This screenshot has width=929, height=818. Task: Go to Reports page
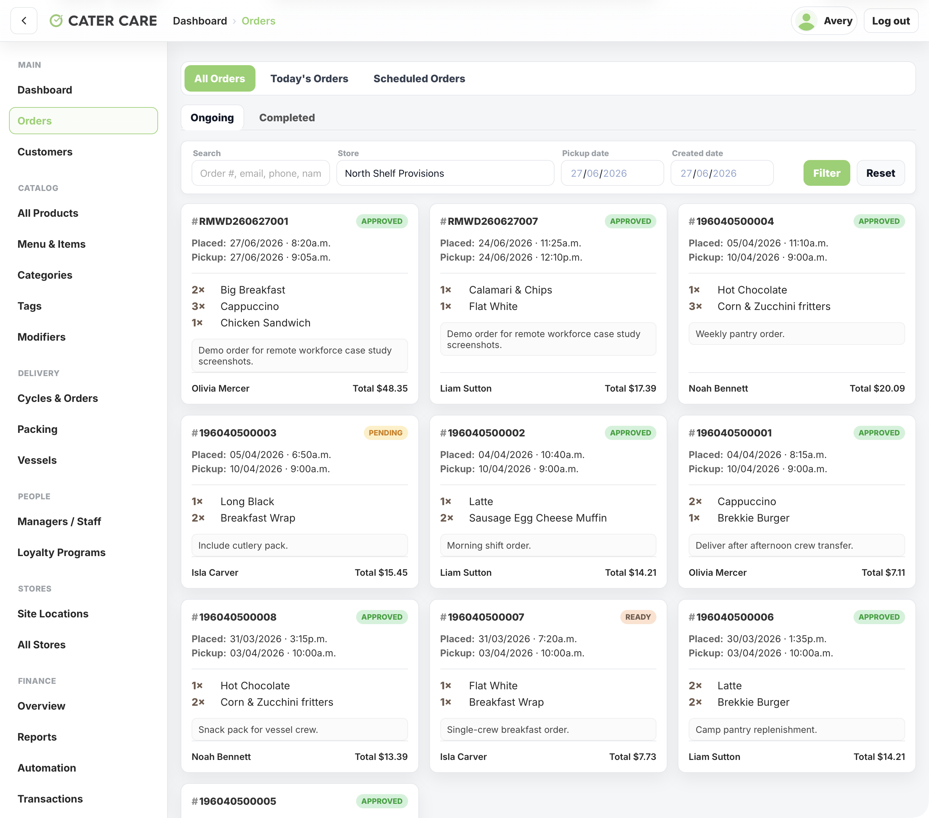[x=84, y=737]
